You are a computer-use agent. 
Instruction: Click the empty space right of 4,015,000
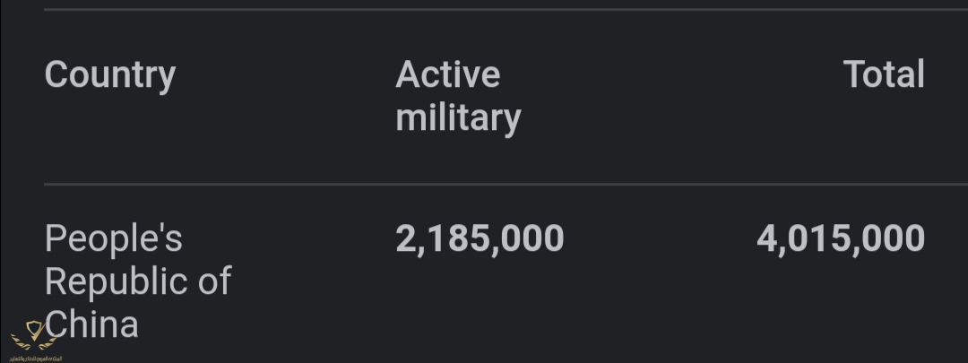[x=946, y=238]
